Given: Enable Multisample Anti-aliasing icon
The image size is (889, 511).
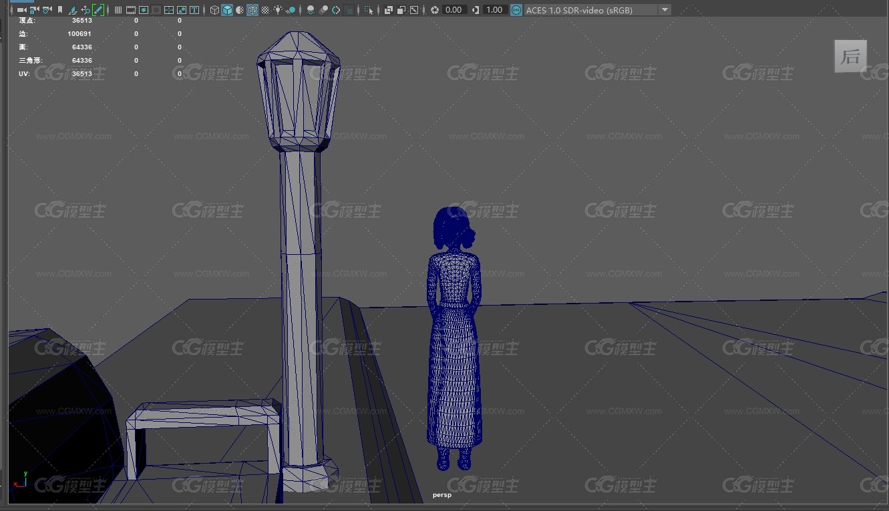Looking at the screenshot, I should click(336, 10).
